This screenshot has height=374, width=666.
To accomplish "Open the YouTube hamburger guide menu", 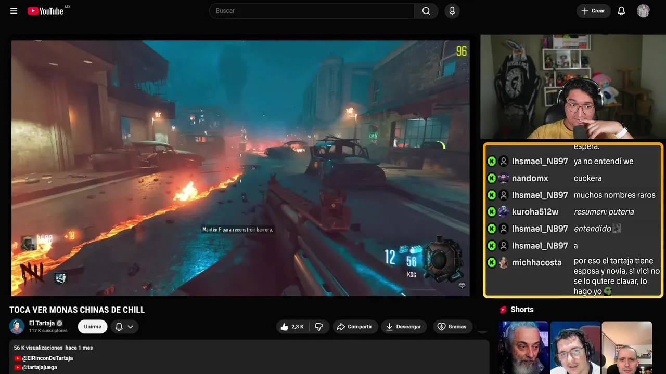I will [x=14, y=11].
